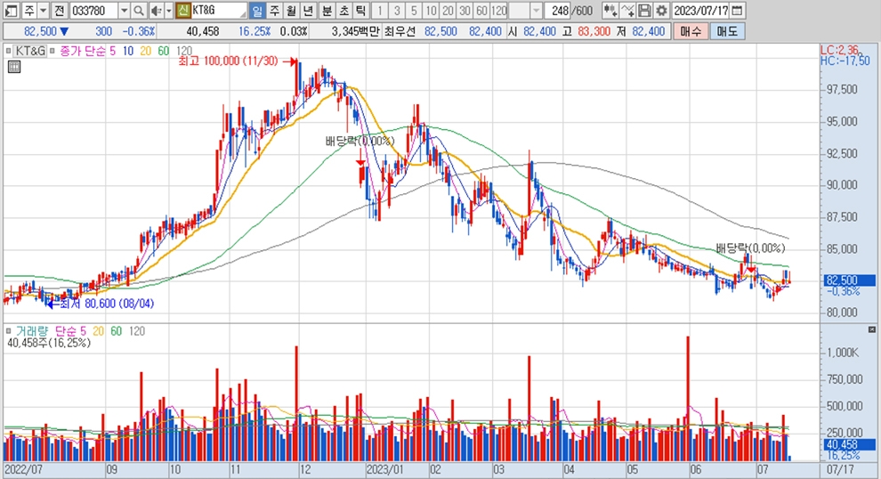Image resolution: width=881 pixels, height=479 pixels.
Task: Switch to the 월 monthly chart tab
Action: 291,10
